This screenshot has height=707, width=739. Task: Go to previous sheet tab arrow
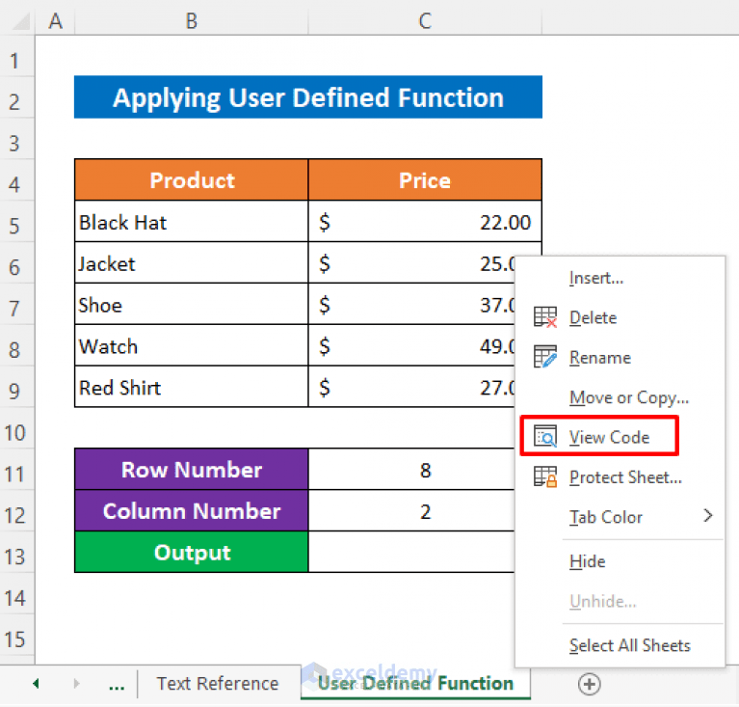coord(36,684)
